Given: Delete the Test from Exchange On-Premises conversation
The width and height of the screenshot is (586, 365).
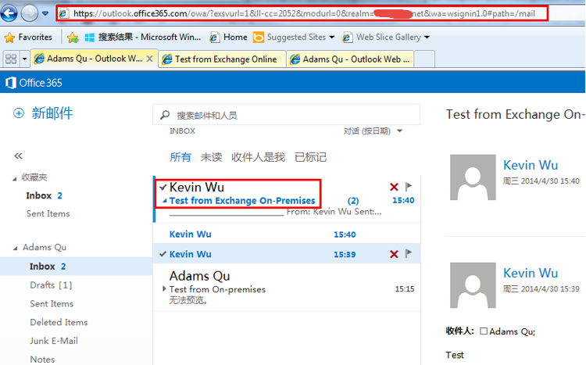Looking at the screenshot, I should click(394, 188).
